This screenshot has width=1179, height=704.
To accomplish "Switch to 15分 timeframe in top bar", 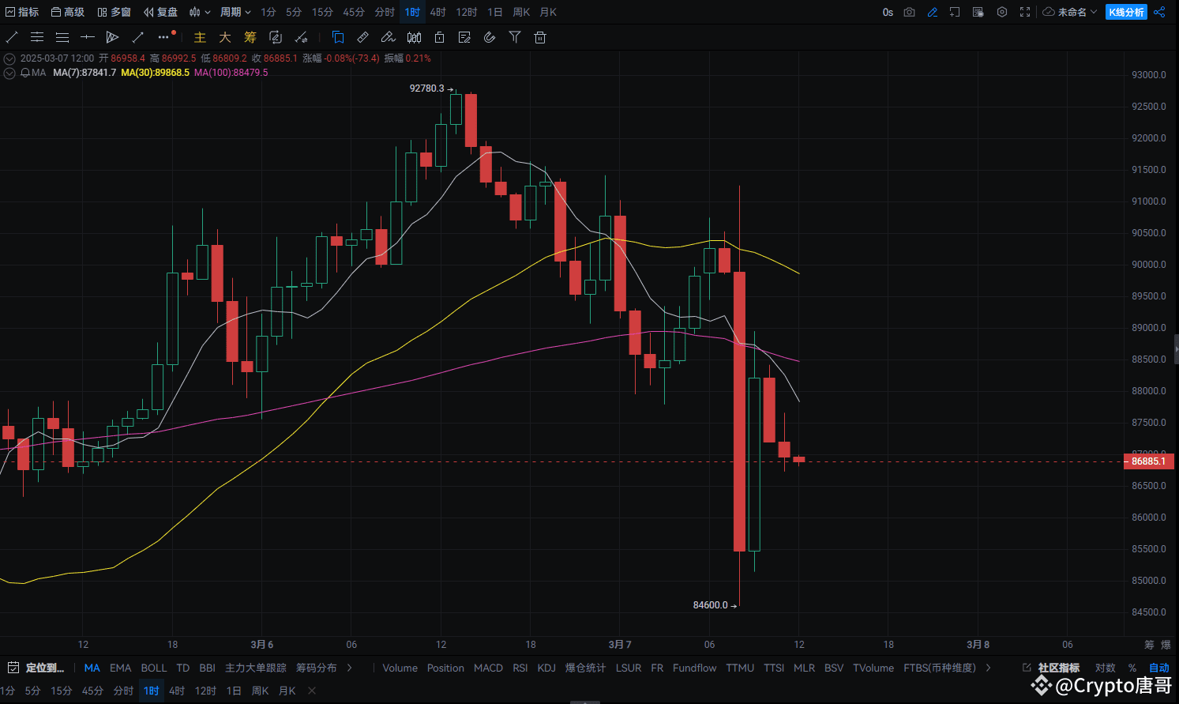I will pos(322,12).
